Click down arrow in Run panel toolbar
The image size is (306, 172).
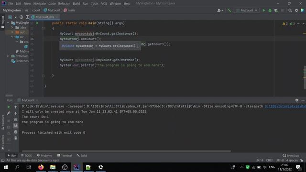(16, 113)
